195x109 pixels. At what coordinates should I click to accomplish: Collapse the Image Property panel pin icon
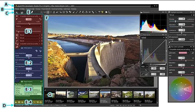(41, 82)
